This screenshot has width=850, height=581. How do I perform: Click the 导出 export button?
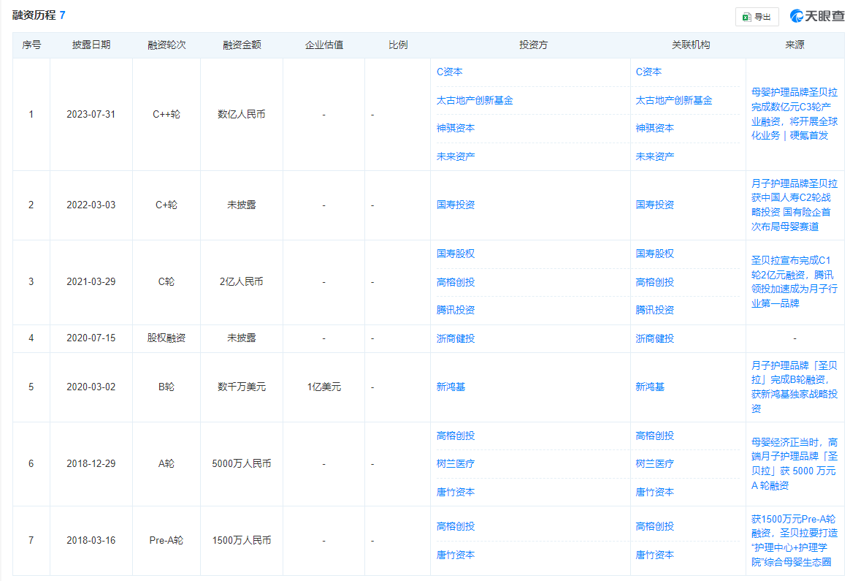coord(757,17)
